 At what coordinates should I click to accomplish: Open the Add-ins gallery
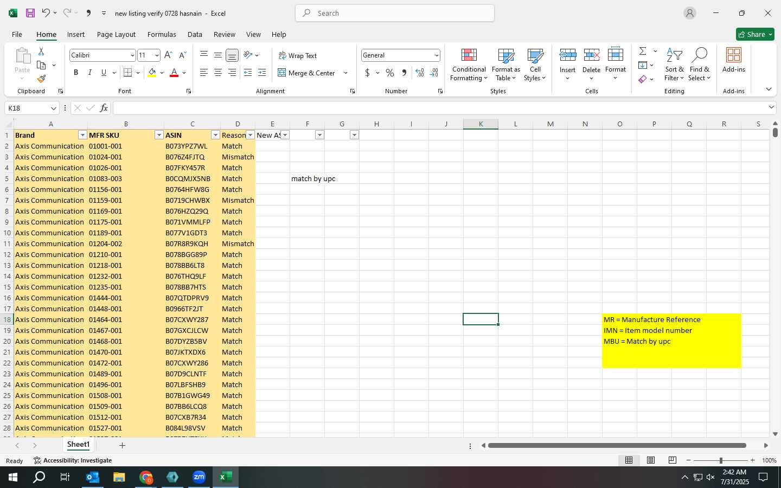pos(733,60)
